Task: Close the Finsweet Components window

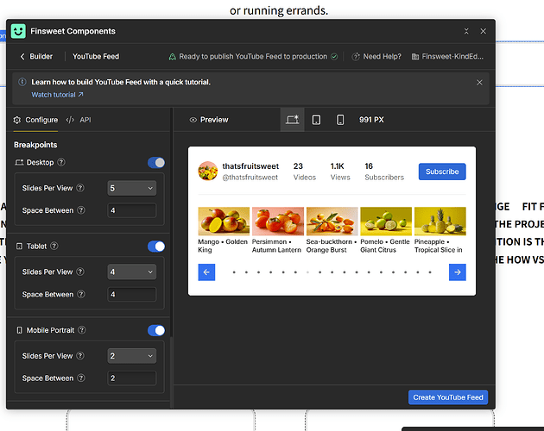Action: click(483, 31)
